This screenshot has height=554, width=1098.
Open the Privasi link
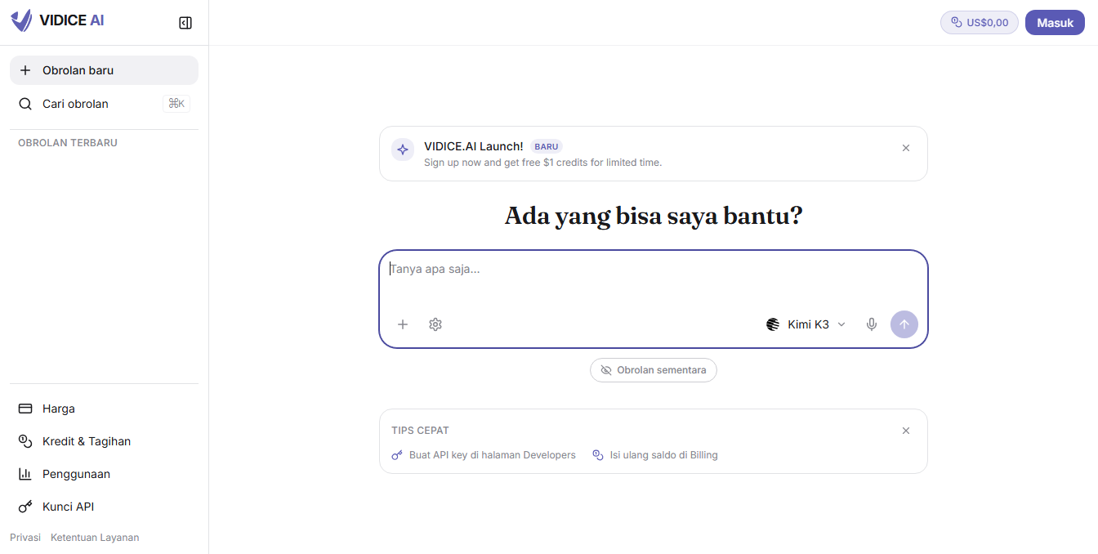click(25, 538)
